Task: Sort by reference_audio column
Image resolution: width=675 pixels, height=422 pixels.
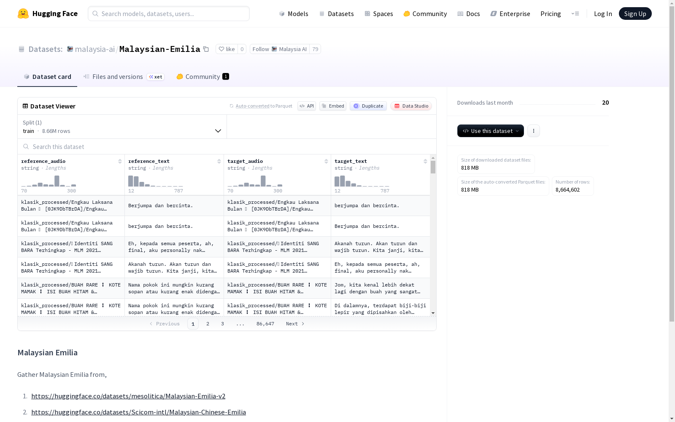Action: 120,161
